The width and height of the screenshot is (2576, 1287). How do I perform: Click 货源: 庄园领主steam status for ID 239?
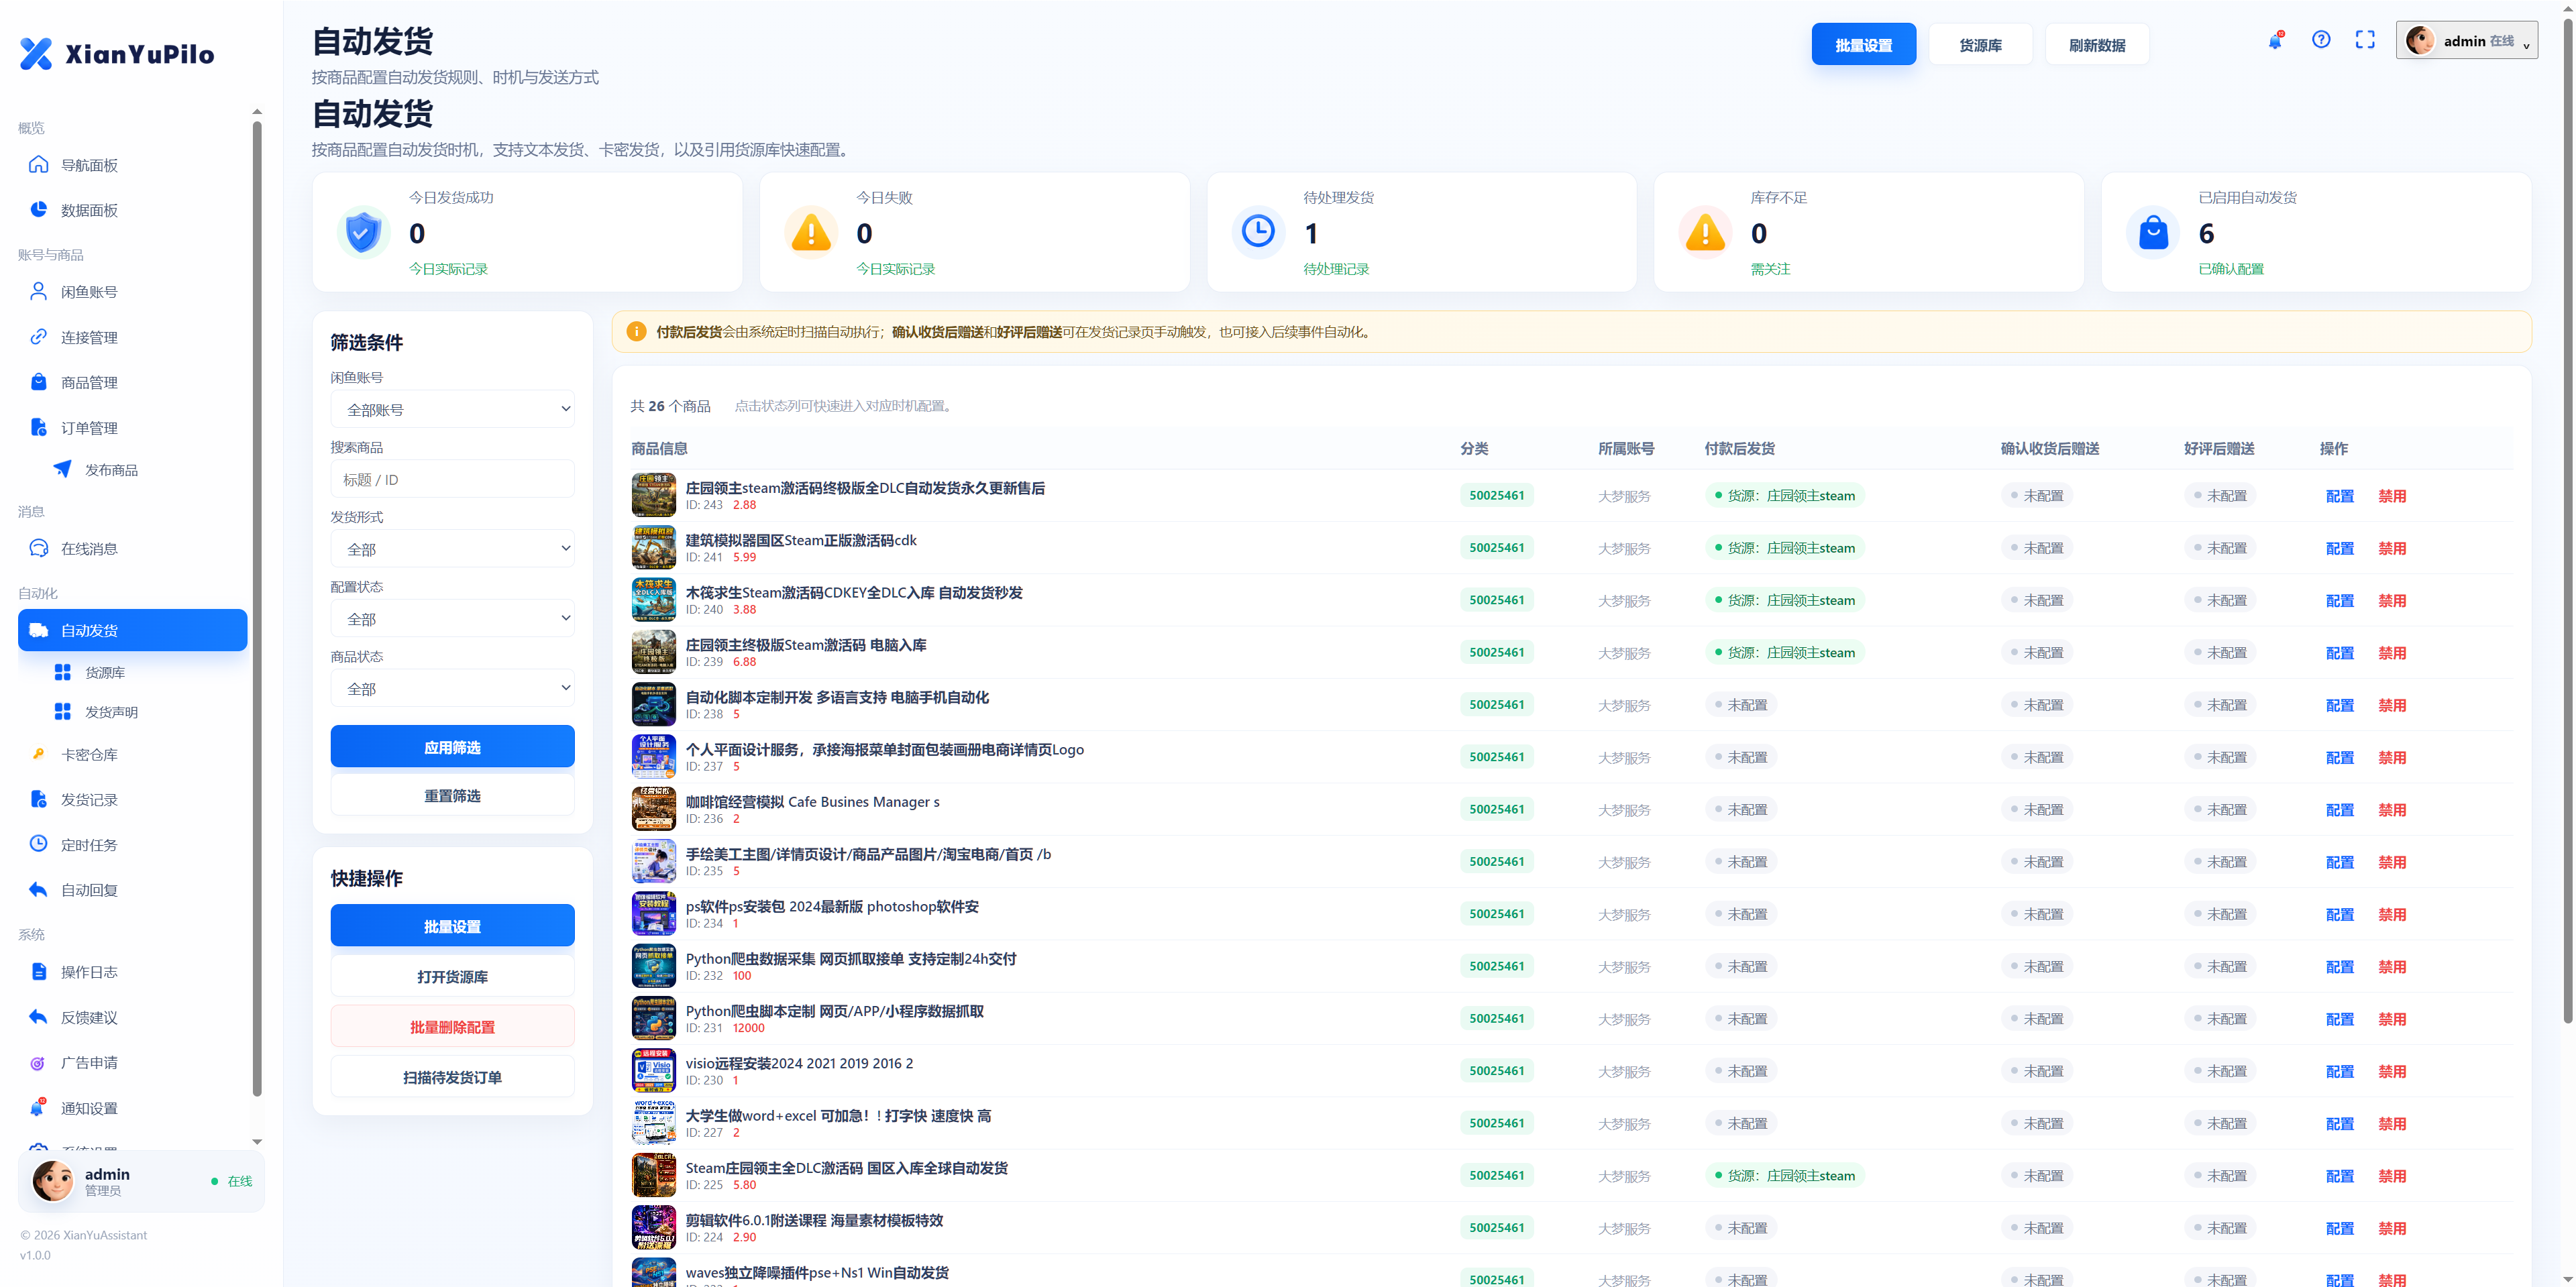coord(1785,652)
